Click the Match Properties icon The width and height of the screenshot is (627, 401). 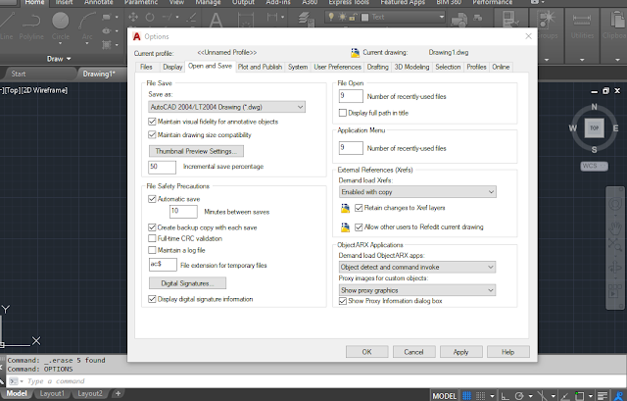point(509,20)
